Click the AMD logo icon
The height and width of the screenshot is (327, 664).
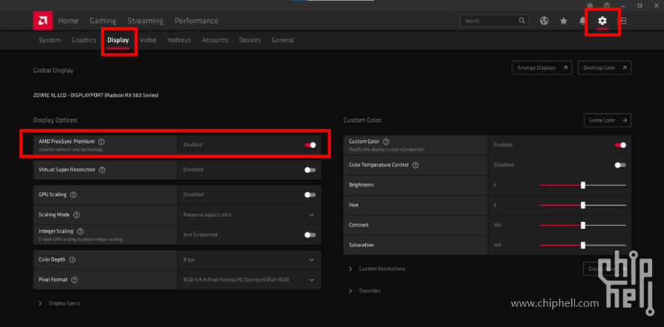(43, 21)
